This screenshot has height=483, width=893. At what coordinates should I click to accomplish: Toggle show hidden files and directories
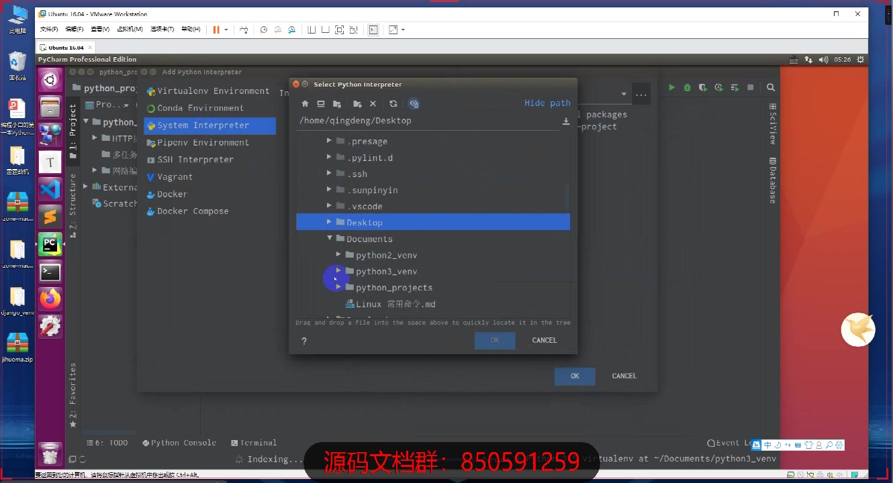[414, 104]
